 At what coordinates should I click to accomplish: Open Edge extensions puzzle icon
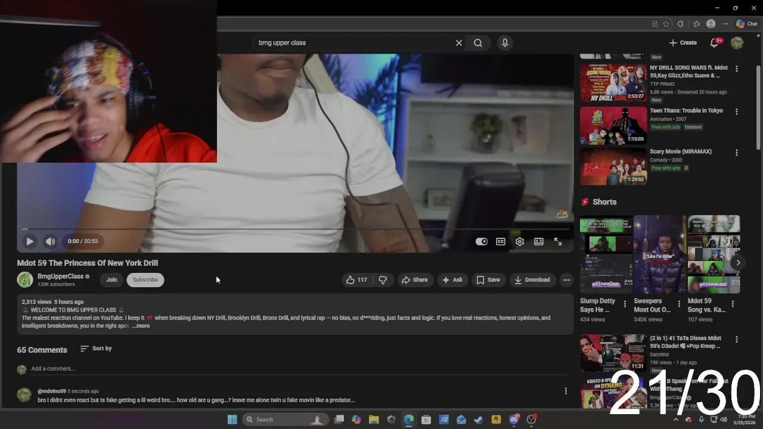click(x=681, y=24)
